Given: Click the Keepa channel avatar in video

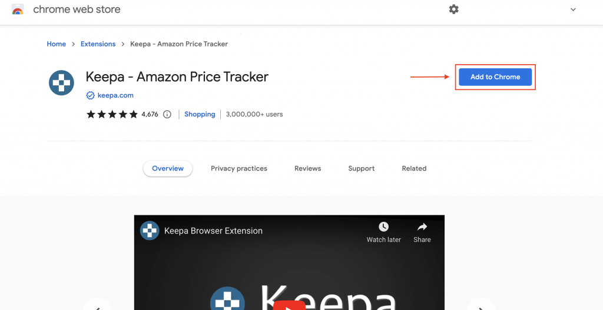Looking at the screenshot, I should [150, 231].
